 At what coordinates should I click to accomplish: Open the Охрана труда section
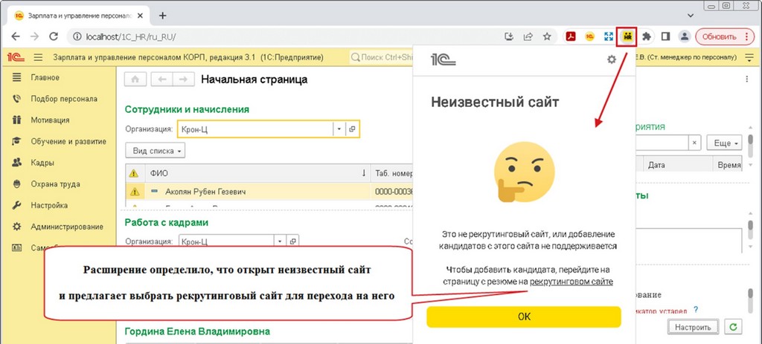[55, 184]
